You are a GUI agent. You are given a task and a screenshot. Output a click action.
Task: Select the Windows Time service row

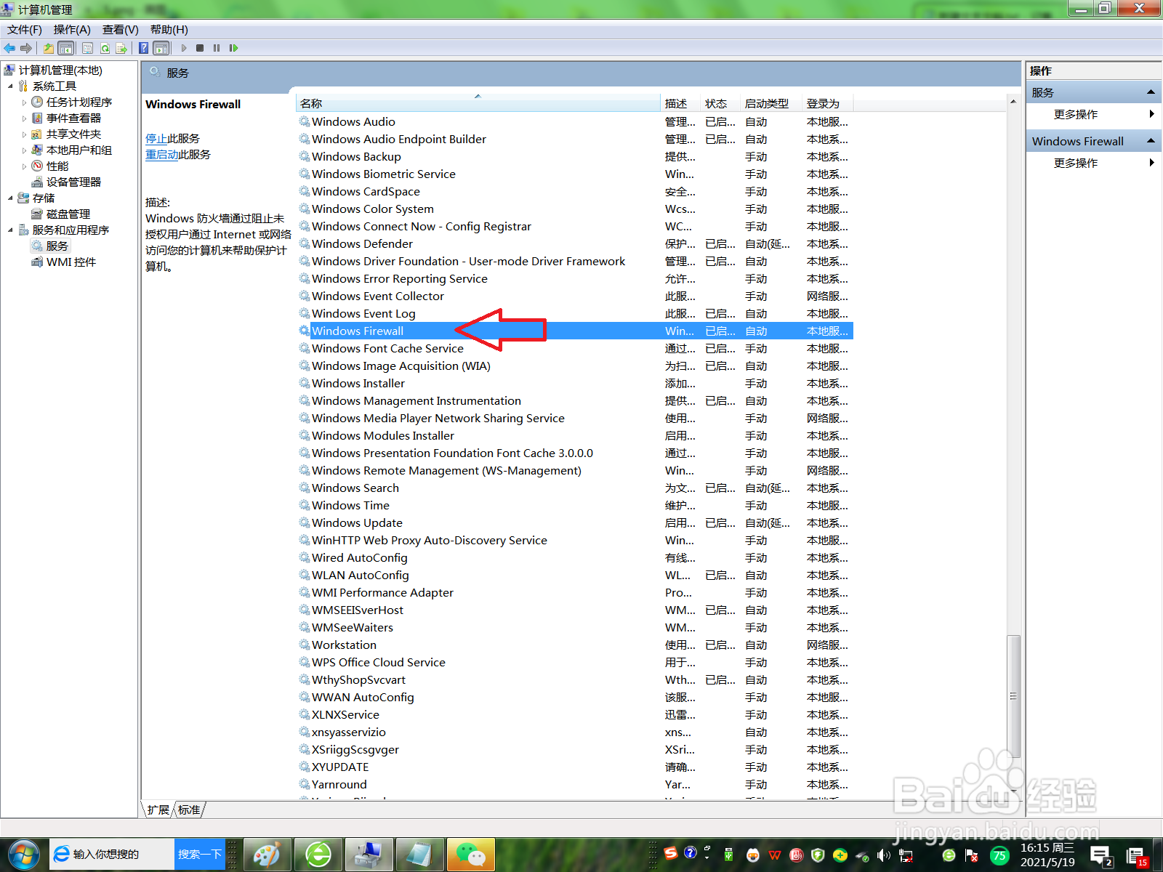(574, 505)
